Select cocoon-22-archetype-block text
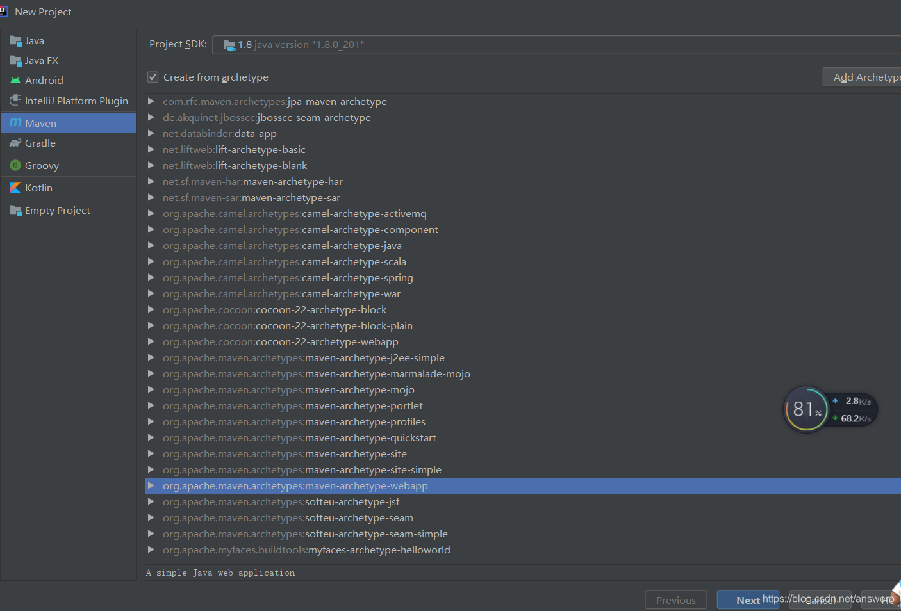The height and width of the screenshot is (611, 901). click(x=321, y=309)
